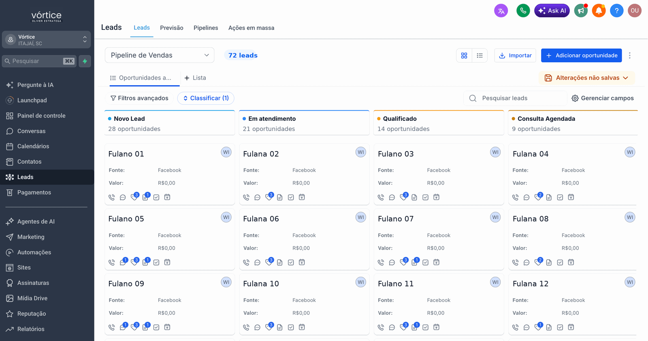This screenshot has height=341, width=648.
Task: Click phone icon on Fulano 01 card
Action: click(112, 197)
